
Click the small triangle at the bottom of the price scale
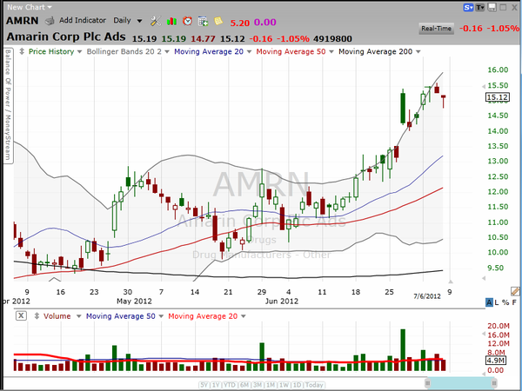point(484,278)
